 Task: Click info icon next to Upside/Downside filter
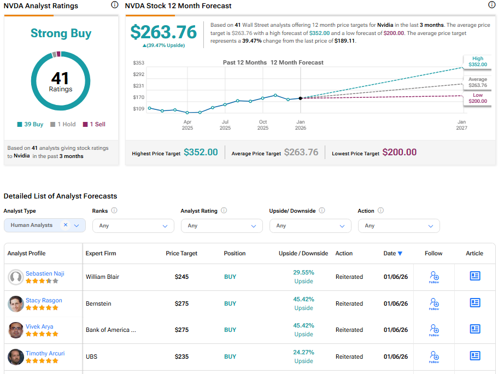coord(322,211)
